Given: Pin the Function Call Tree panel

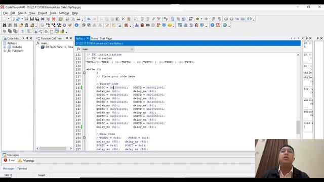Looking at the screenshot, I should click(x=67, y=38).
